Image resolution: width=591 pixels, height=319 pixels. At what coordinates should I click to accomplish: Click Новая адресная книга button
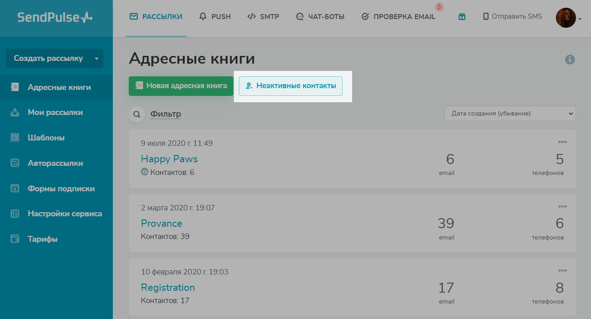[x=181, y=86]
